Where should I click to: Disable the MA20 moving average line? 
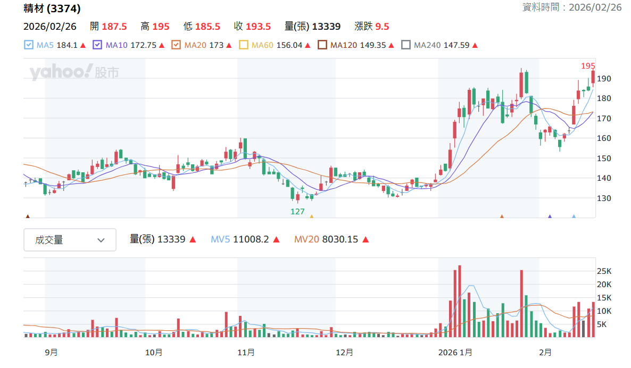176,45
